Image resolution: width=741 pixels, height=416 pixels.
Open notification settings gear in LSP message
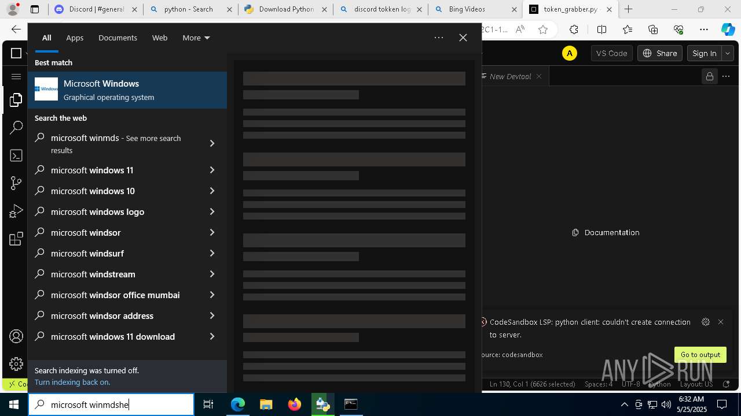tap(705, 322)
